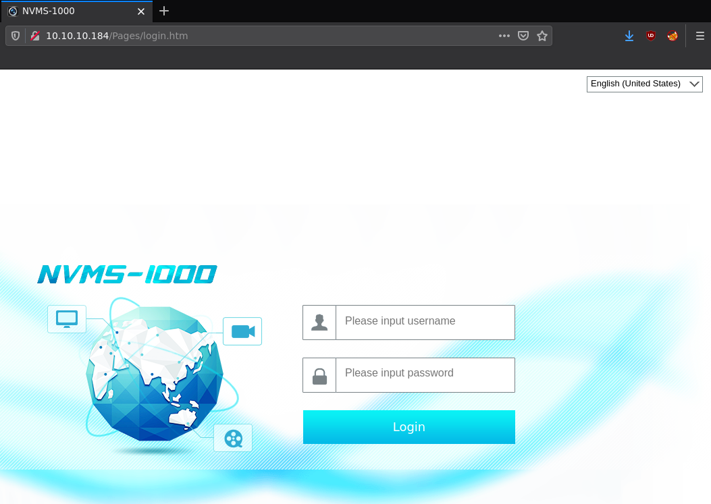Open the tracking protection shield icon
Screen dimensions: 711x504
[16, 36]
